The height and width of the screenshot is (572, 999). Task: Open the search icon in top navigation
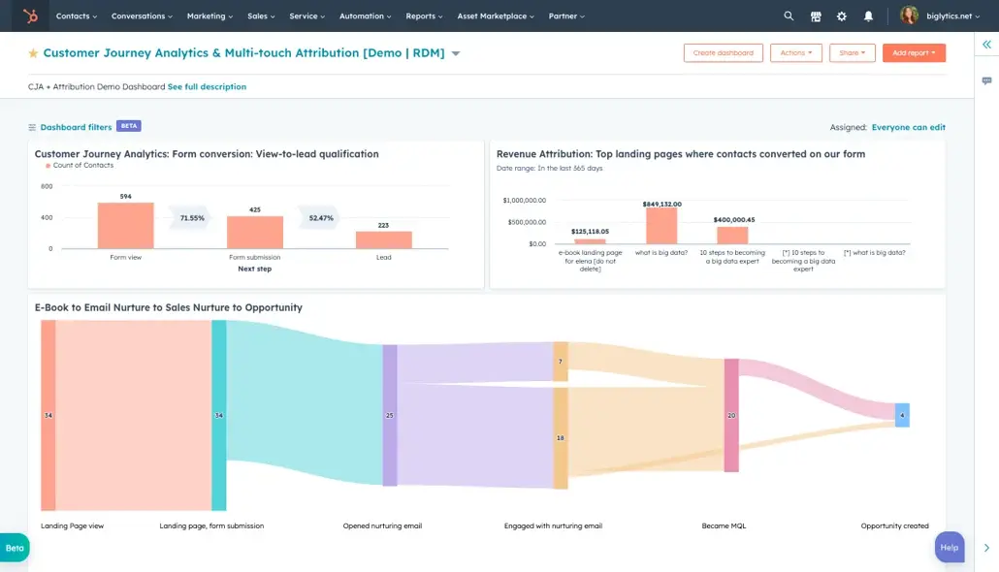click(788, 16)
